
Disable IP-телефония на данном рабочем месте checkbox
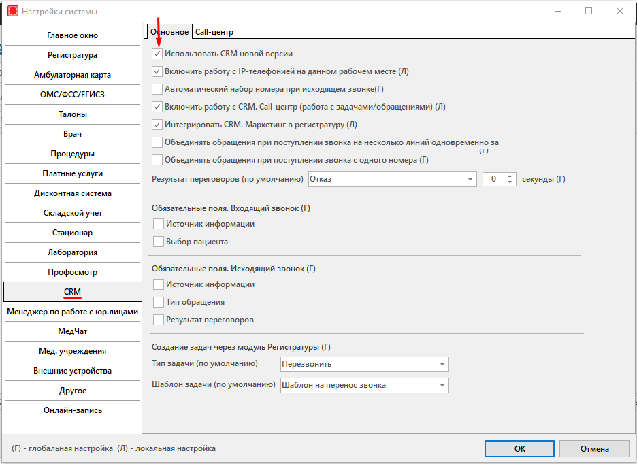pos(157,71)
